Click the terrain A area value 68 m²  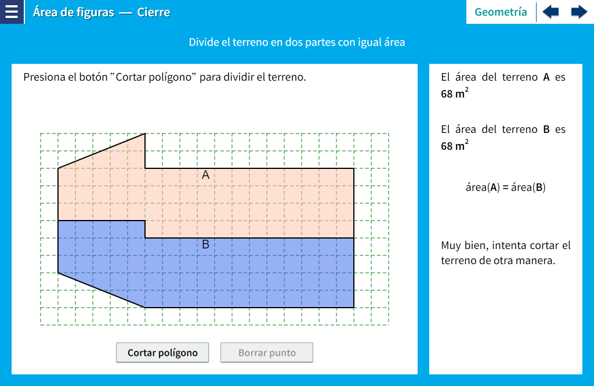click(455, 93)
